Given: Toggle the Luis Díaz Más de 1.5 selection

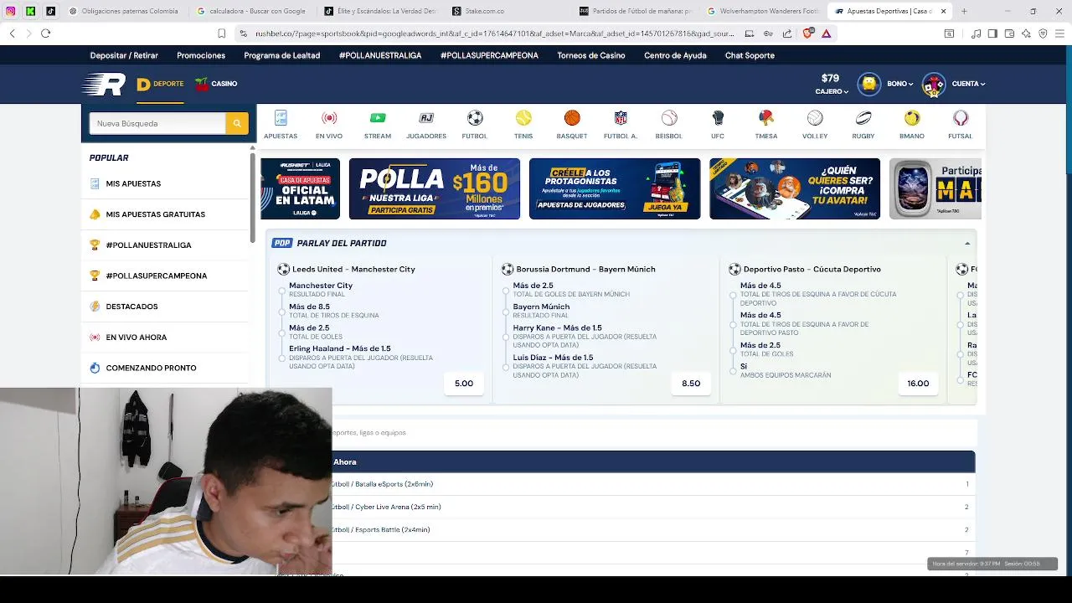Looking at the screenshot, I should [506, 367].
